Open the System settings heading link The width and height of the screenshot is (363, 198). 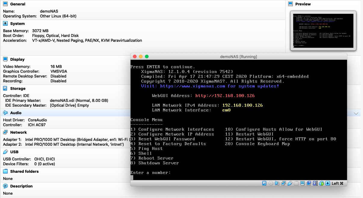(17, 23)
